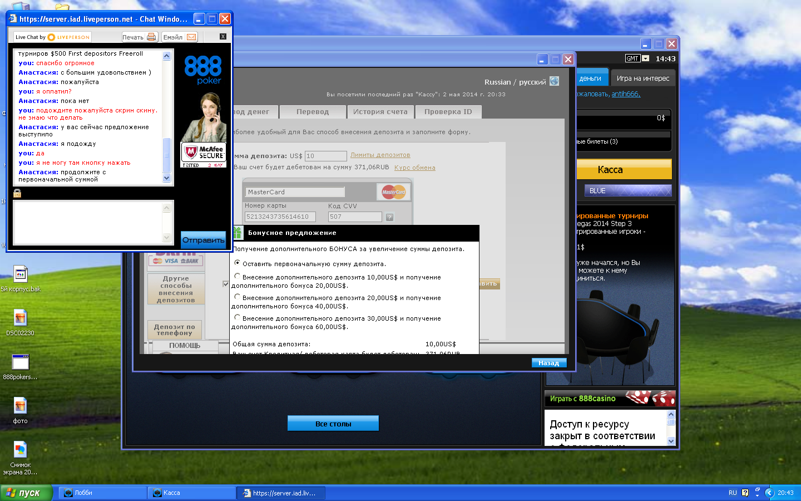Click the 888 poker logo in chat
Image resolution: width=801 pixels, height=501 pixels.
[x=203, y=70]
